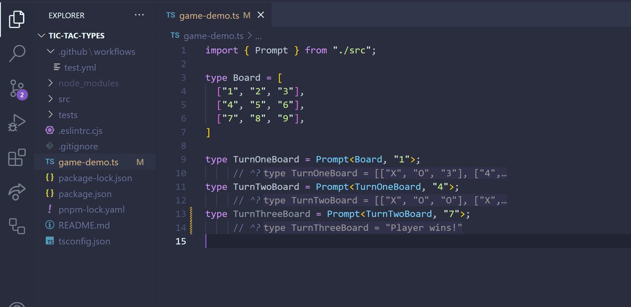Image resolution: width=631 pixels, height=307 pixels.
Task: Click "type Board = [" declaration
Action: point(244,78)
